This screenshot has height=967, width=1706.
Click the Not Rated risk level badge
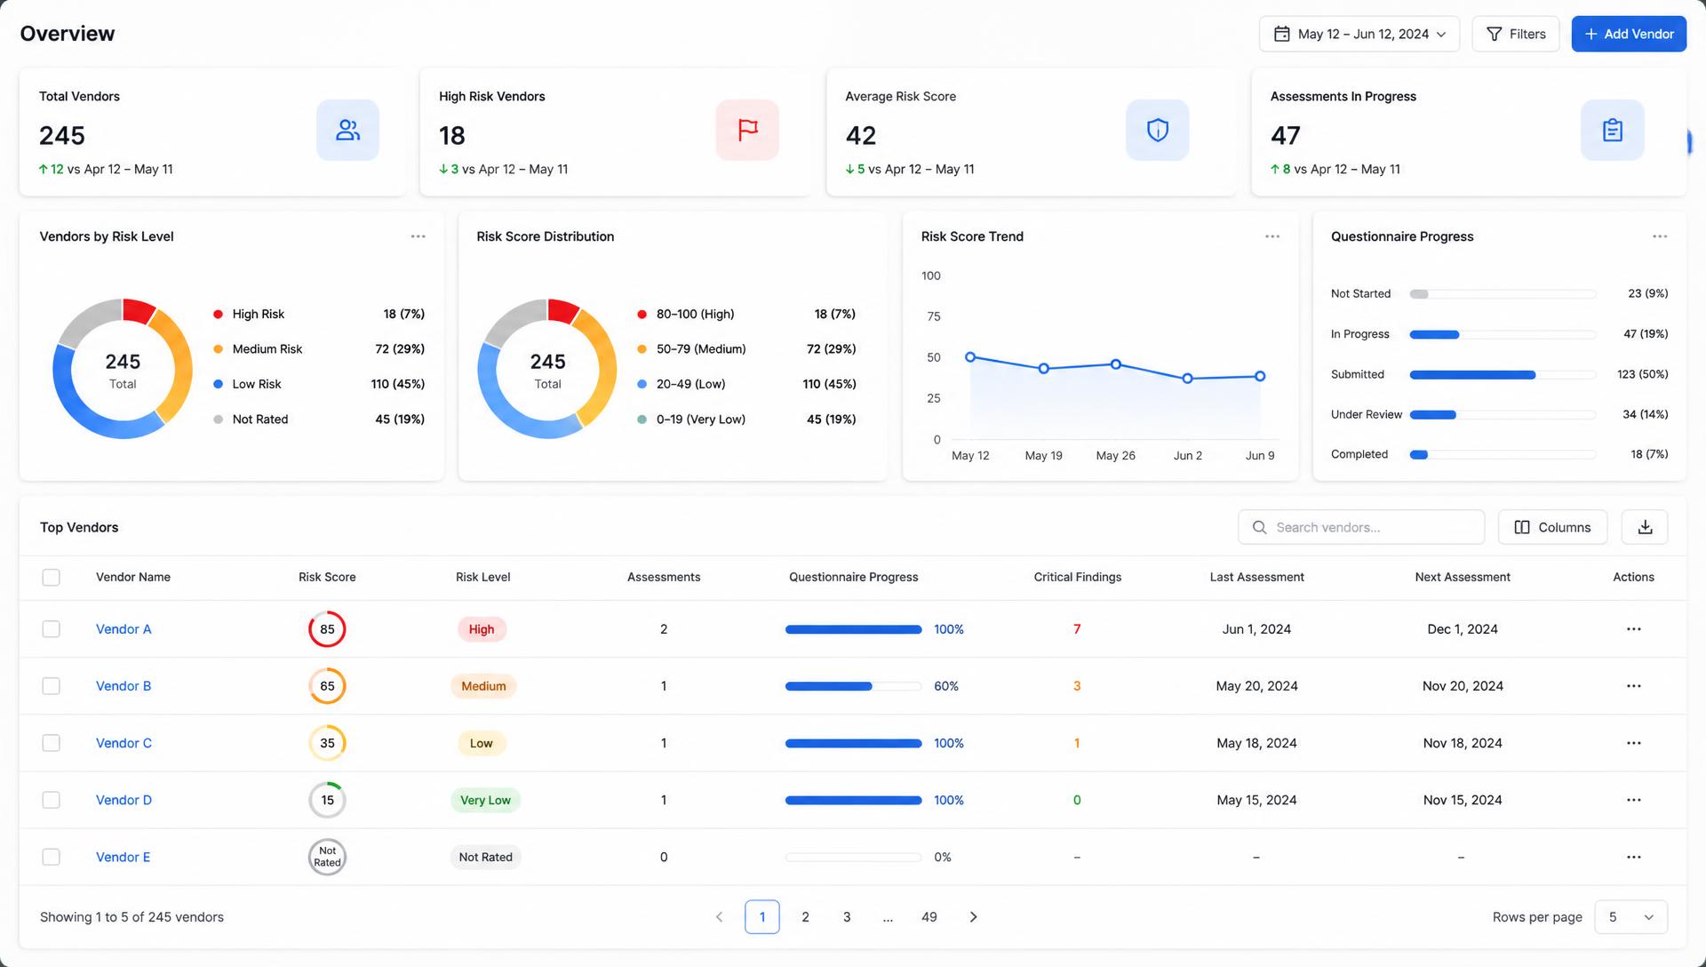tap(485, 857)
